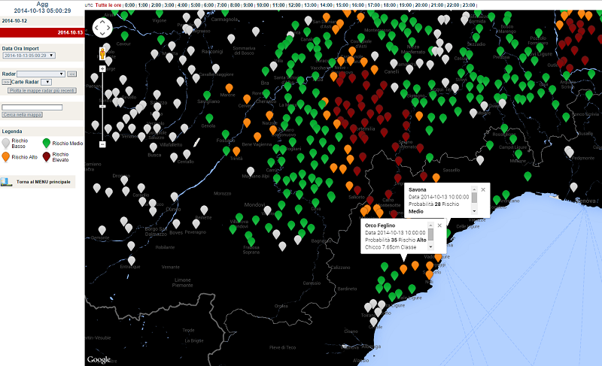This screenshot has height=366, width=602.
Task: Select the 12:00 hour
Action: pyautogui.click(x=294, y=5)
